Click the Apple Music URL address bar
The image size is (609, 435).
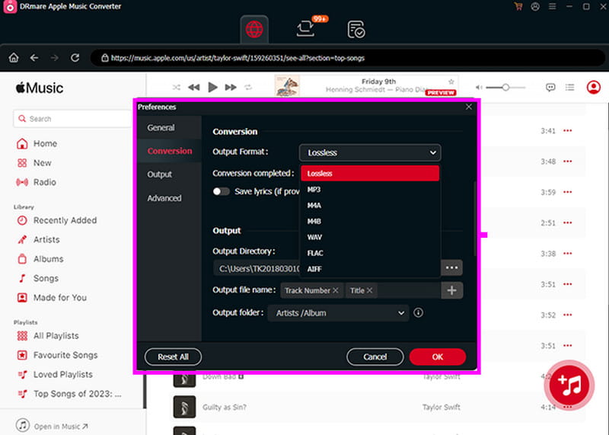(x=348, y=58)
